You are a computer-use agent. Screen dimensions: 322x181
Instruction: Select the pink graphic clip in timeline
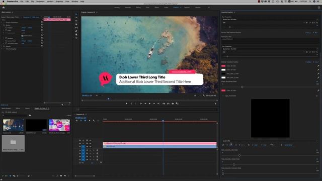coord(159,143)
